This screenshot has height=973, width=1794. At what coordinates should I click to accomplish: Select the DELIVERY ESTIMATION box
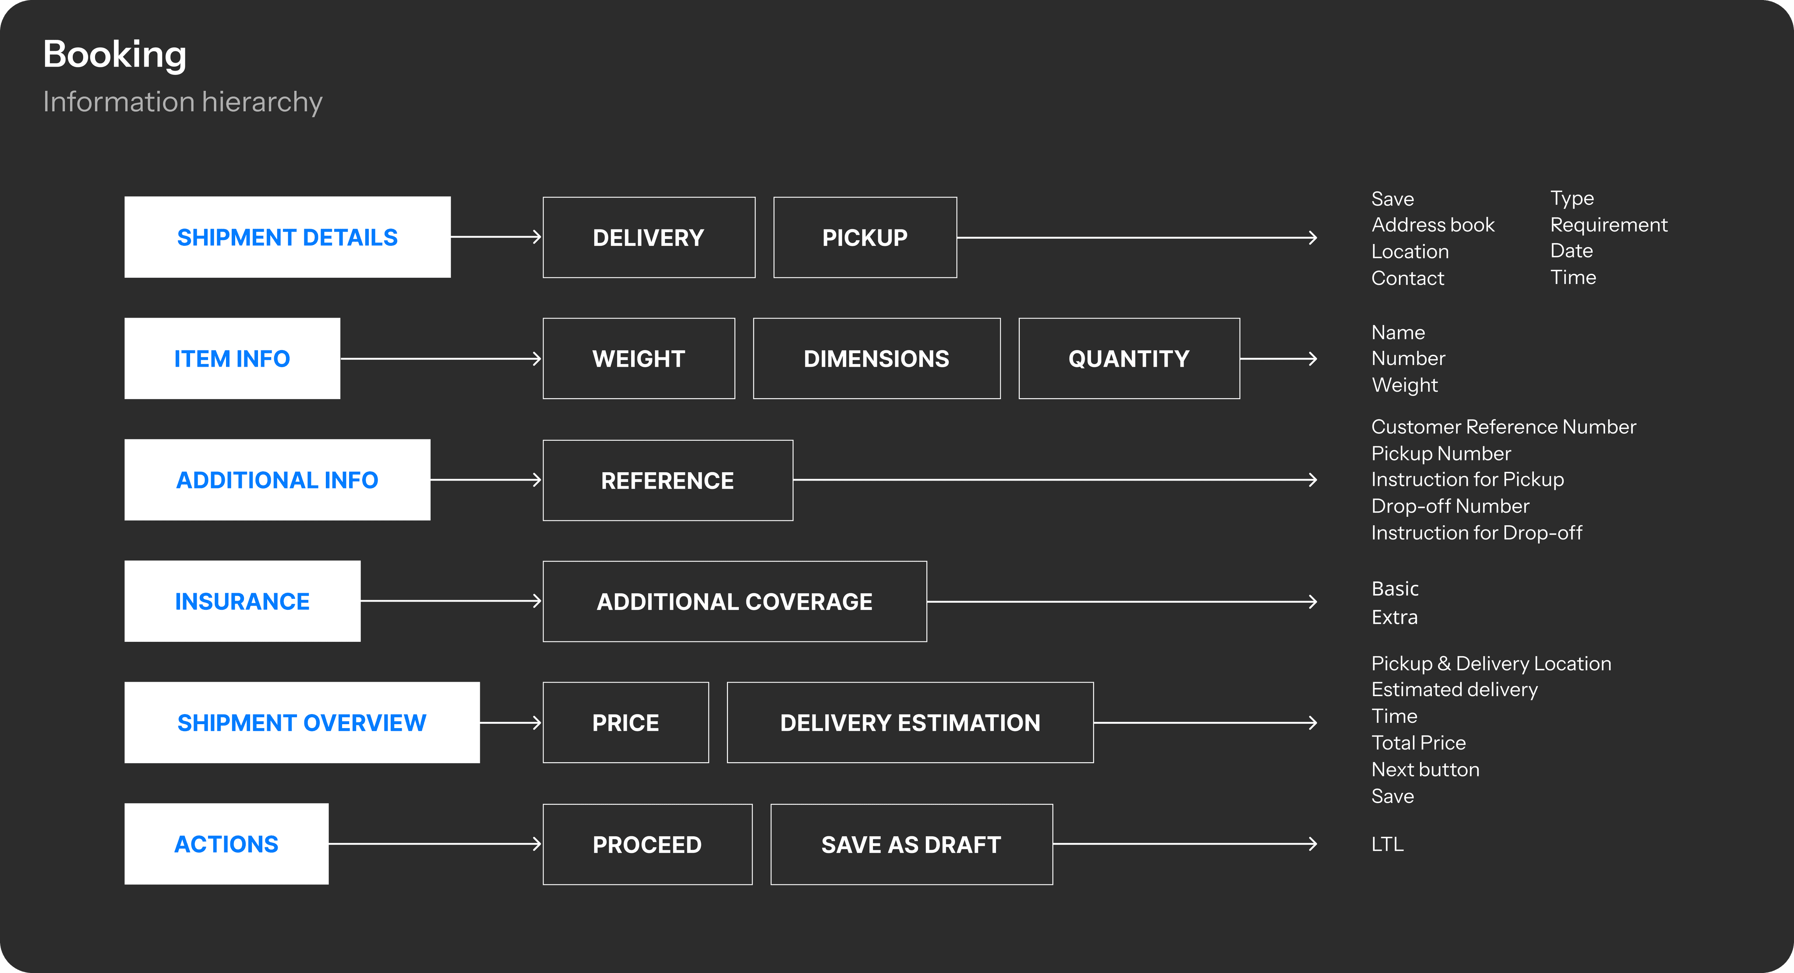[910, 722]
